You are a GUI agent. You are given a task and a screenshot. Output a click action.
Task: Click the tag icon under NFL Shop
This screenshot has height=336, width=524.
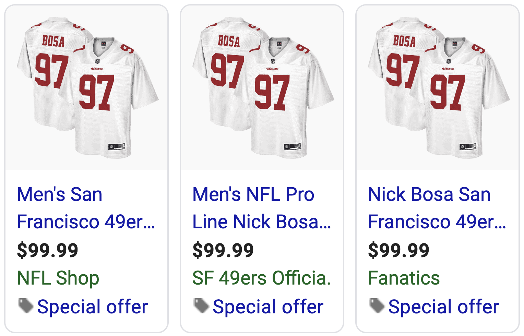pos(25,306)
